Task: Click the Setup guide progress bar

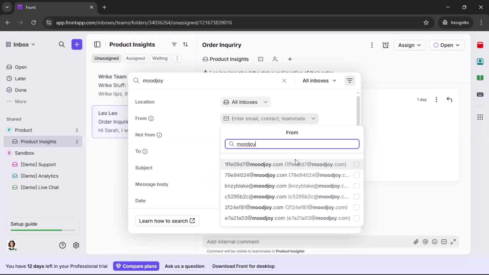Action: pos(42,230)
